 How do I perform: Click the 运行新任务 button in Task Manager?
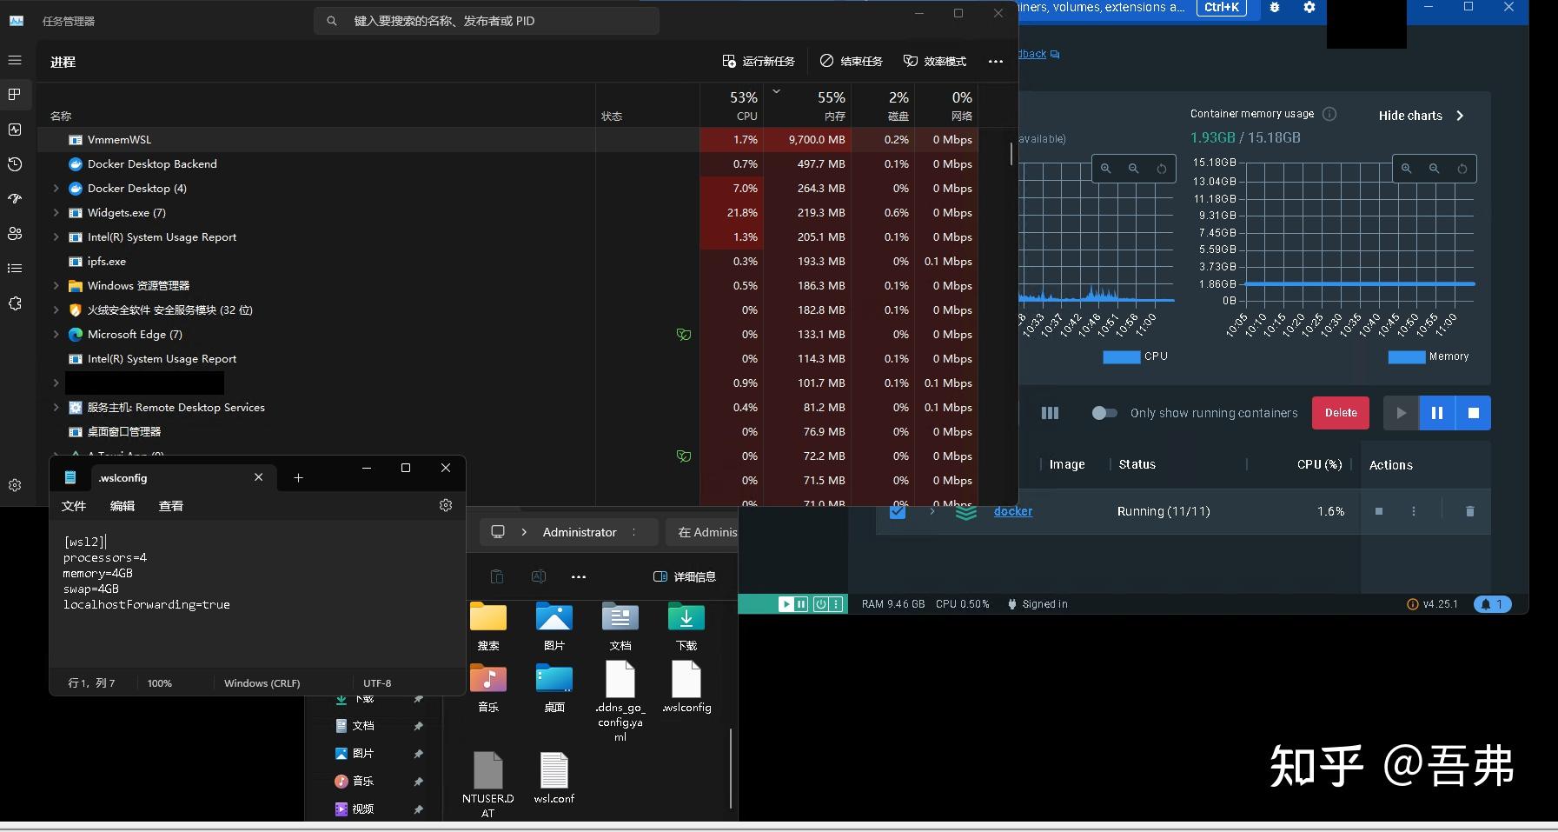pos(757,61)
